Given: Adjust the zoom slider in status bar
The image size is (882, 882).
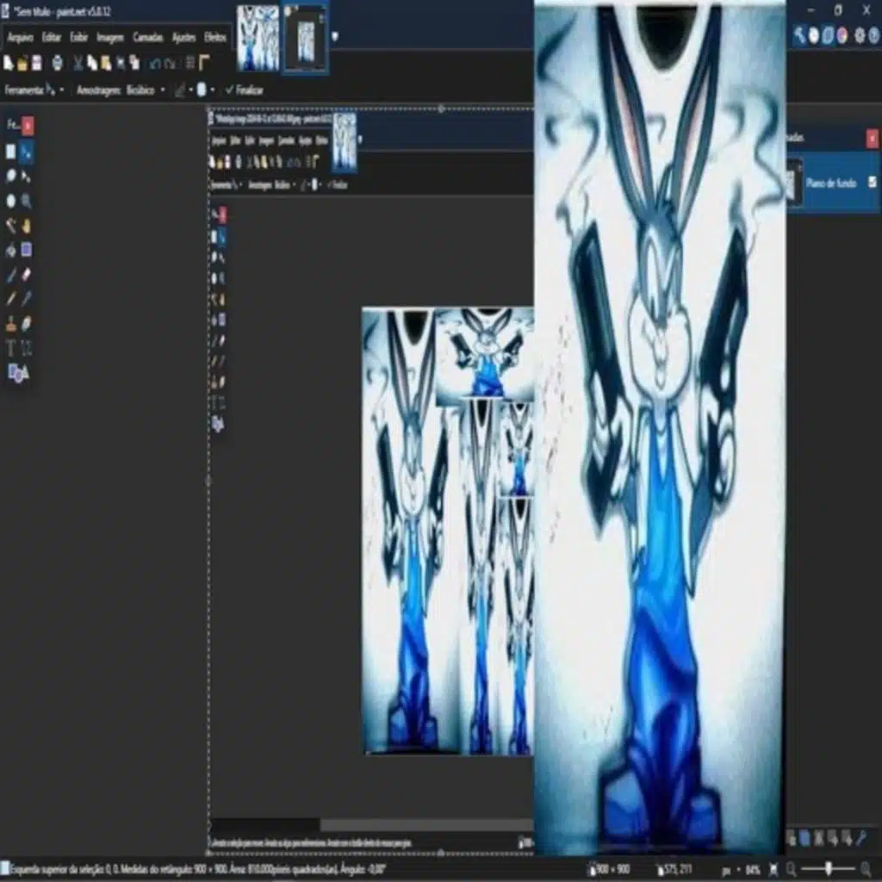Looking at the screenshot, I should (829, 869).
